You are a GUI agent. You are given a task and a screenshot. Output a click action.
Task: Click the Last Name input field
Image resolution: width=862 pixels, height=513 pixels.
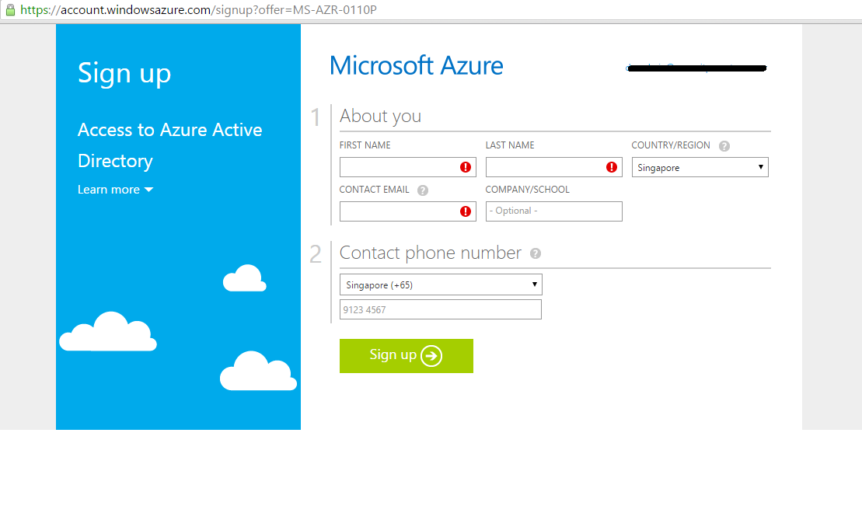[554, 167]
